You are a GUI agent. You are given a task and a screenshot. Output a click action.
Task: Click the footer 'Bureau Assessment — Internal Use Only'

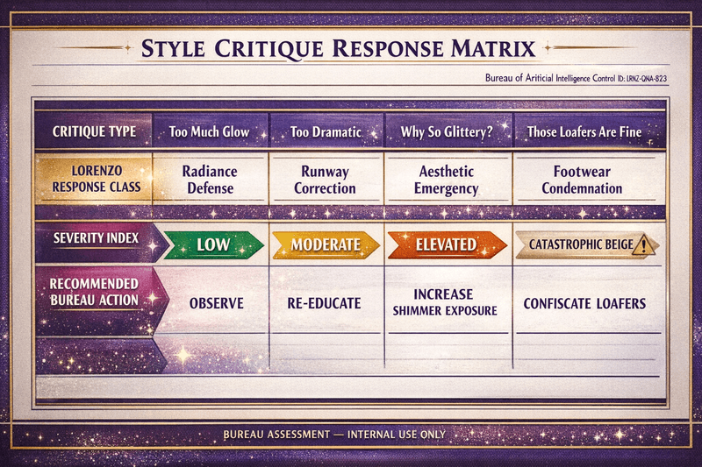click(x=334, y=435)
